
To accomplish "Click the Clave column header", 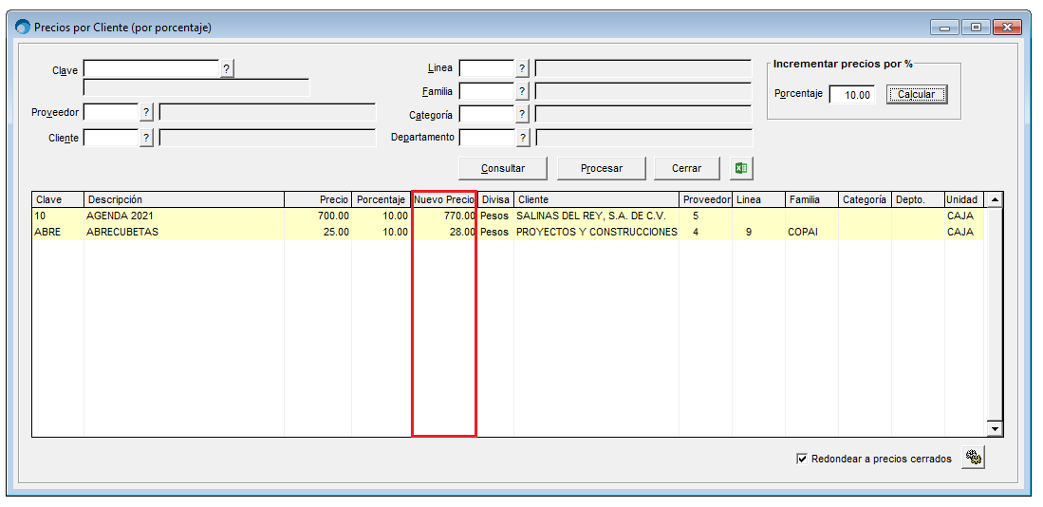I will 58,199.
